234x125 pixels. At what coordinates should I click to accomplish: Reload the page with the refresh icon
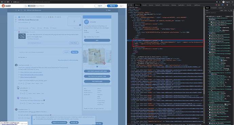pyautogui.click(x=8, y=2)
